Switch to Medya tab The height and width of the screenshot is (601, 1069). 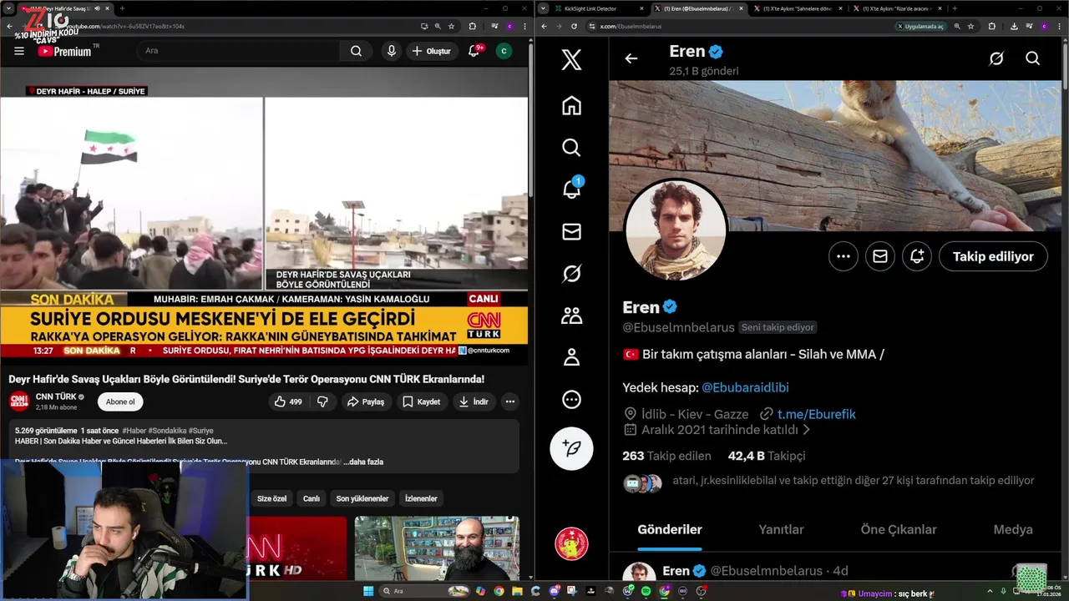pos(1013,529)
